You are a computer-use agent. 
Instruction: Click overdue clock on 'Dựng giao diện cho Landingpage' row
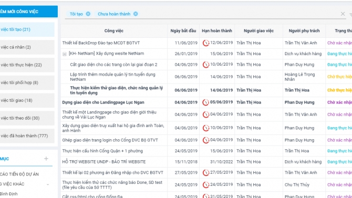point(205,102)
